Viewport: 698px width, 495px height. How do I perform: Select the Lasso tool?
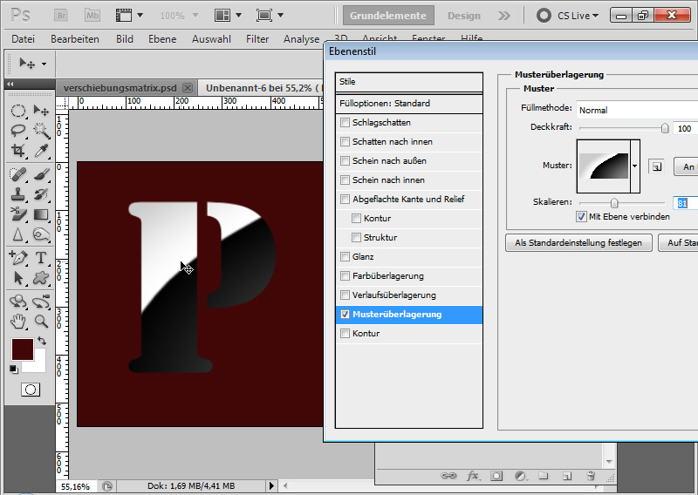[17, 130]
